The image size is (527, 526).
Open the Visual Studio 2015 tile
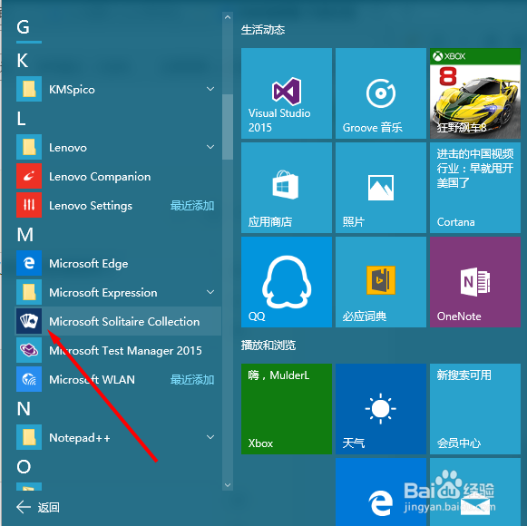click(x=287, y=93)
